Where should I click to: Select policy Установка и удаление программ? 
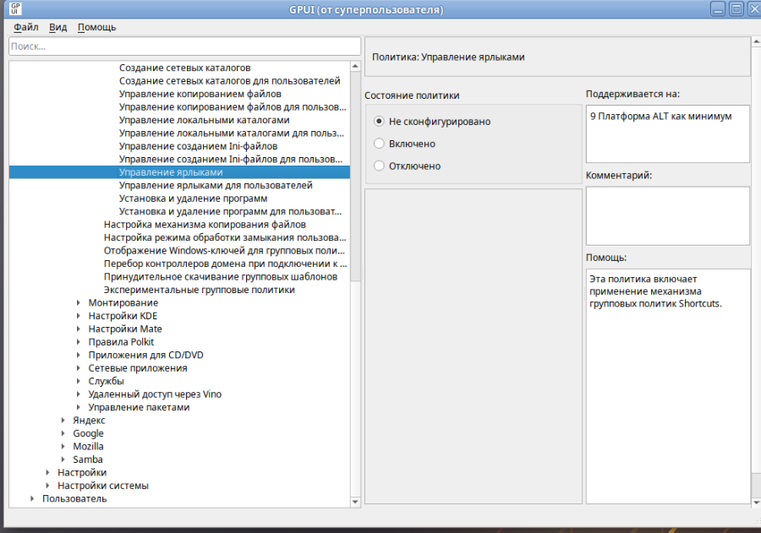[193, 199]
